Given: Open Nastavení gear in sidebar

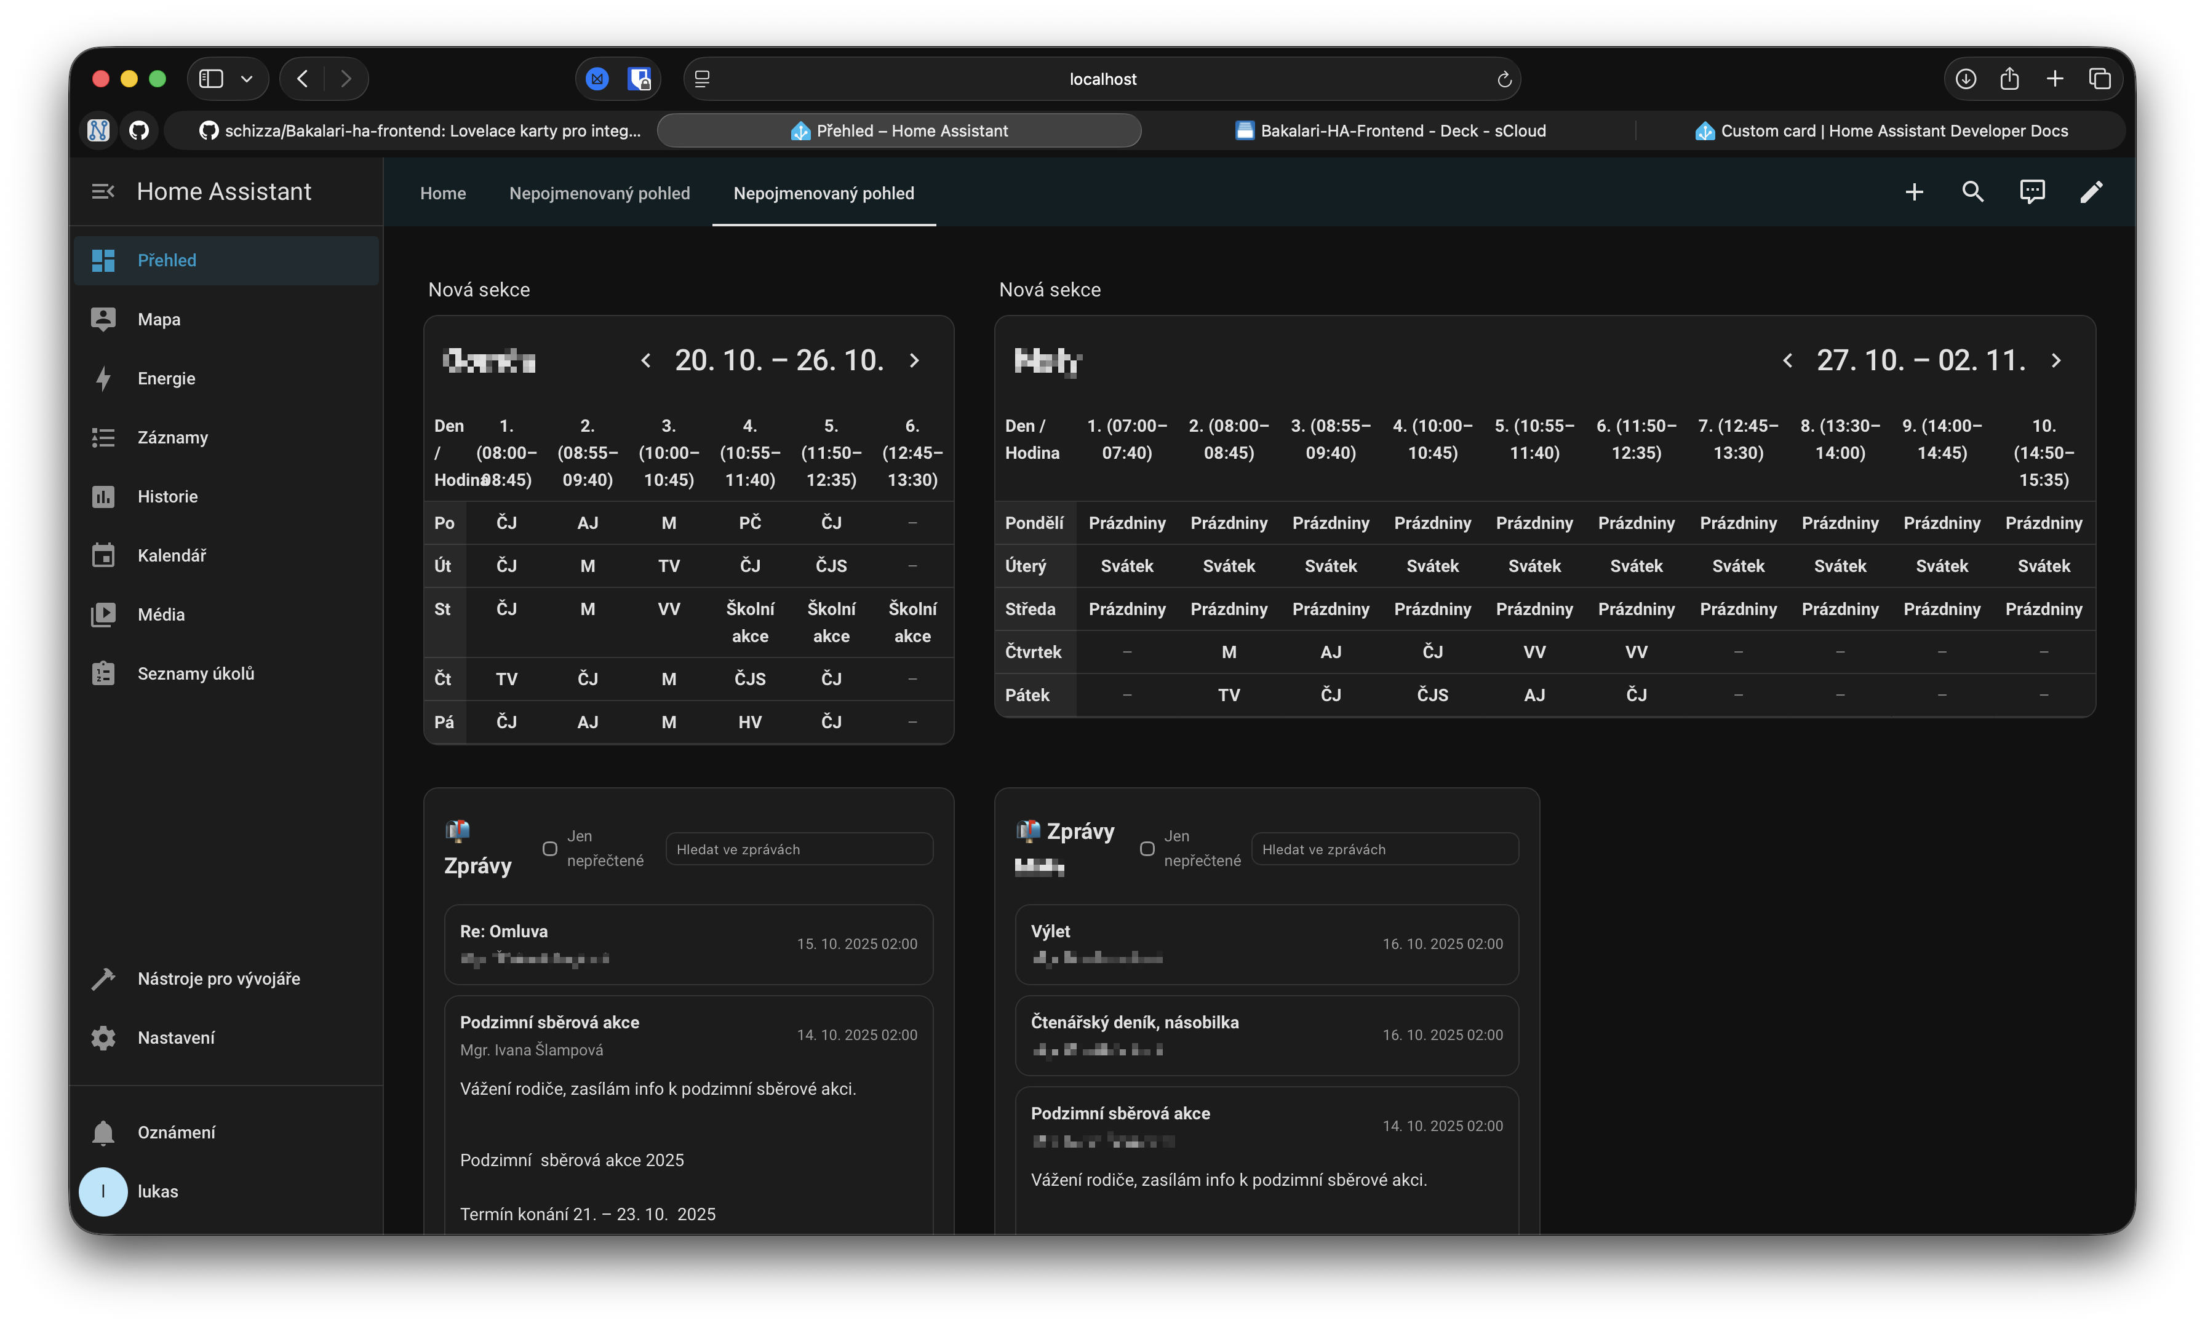Looking at the screenshot, I should point(175,1038).
